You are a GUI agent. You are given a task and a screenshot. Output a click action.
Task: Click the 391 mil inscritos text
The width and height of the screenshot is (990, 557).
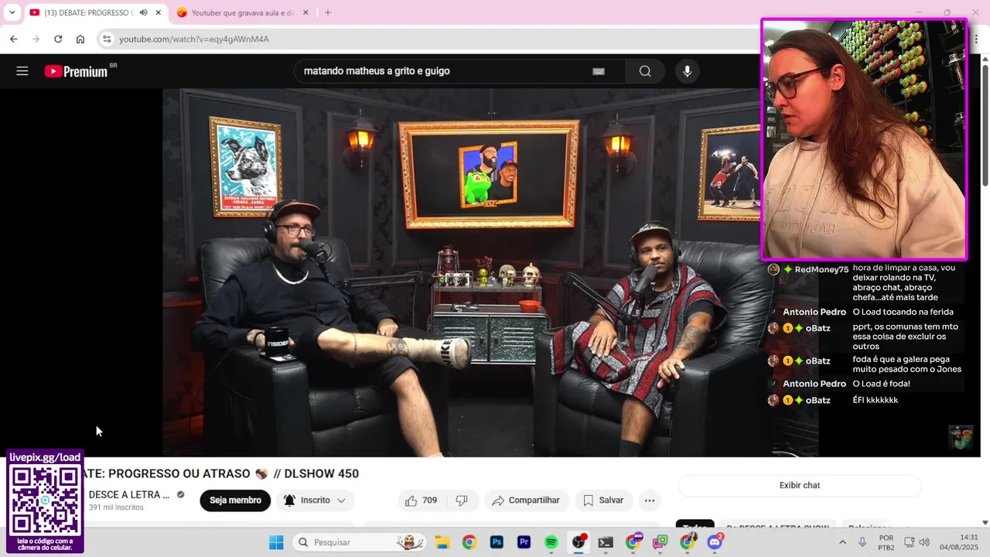click(x=116, y=507)
